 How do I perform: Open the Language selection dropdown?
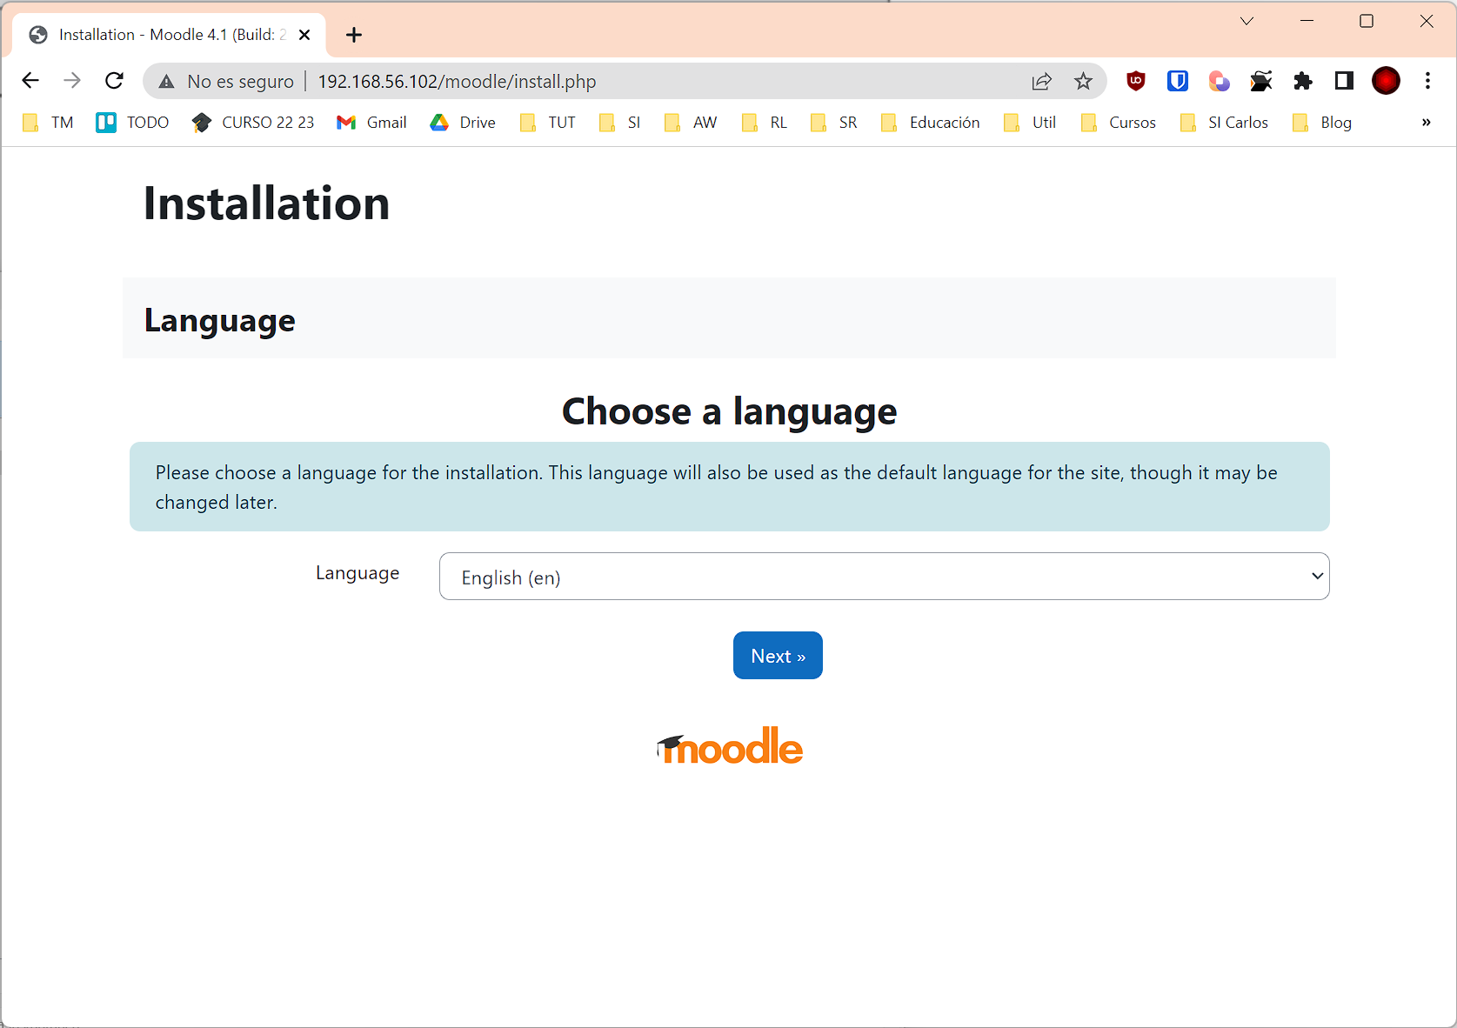(884, 576)
